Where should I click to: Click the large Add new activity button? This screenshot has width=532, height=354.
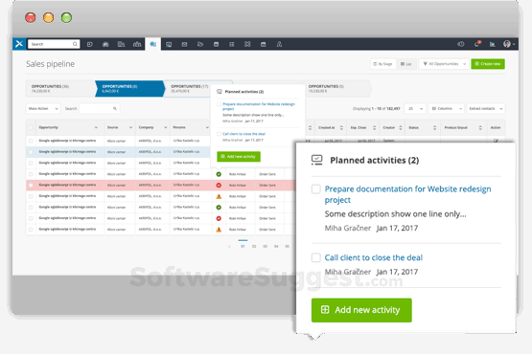tap(361, 310)
